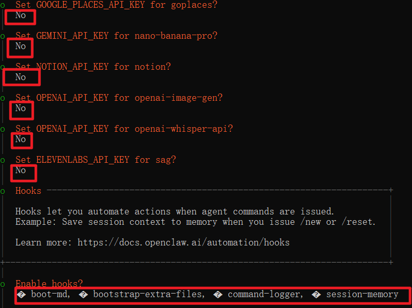Click the green step marker beside Hooks heading
This screenshot has width=412, height=308.
[3, 192]
